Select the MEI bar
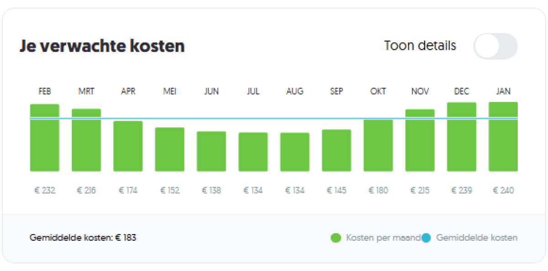 170,149
